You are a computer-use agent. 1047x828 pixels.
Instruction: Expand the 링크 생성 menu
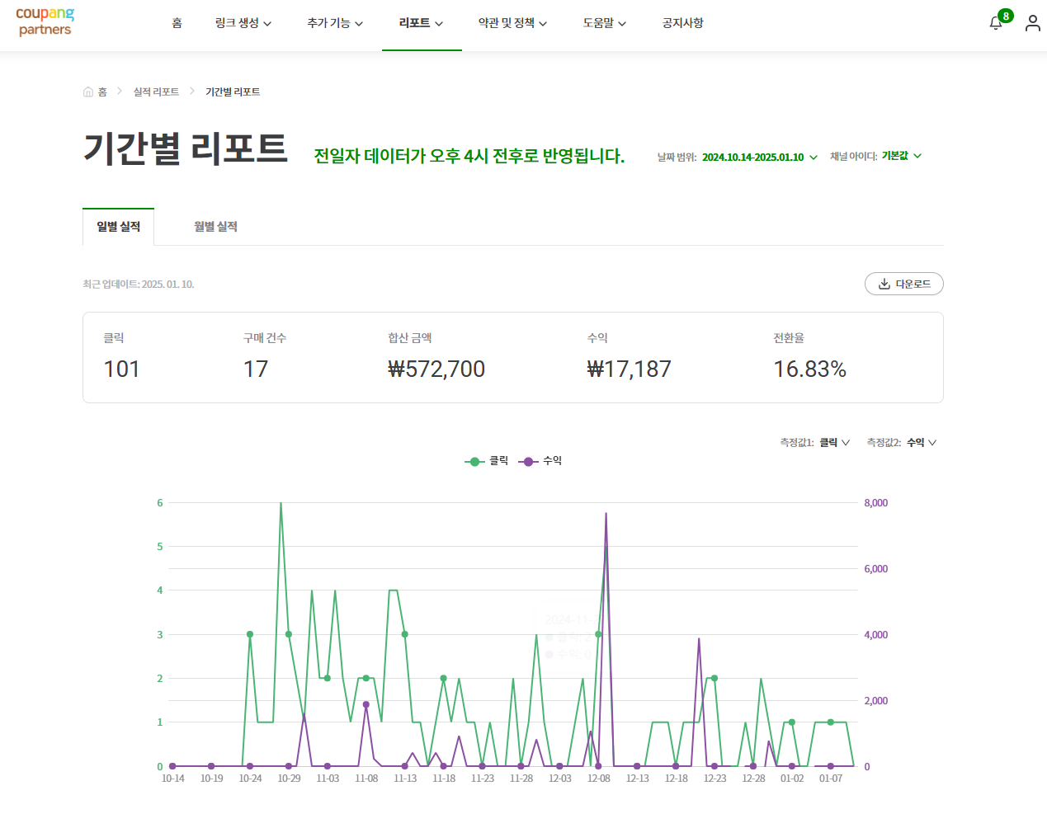(243, 23)
